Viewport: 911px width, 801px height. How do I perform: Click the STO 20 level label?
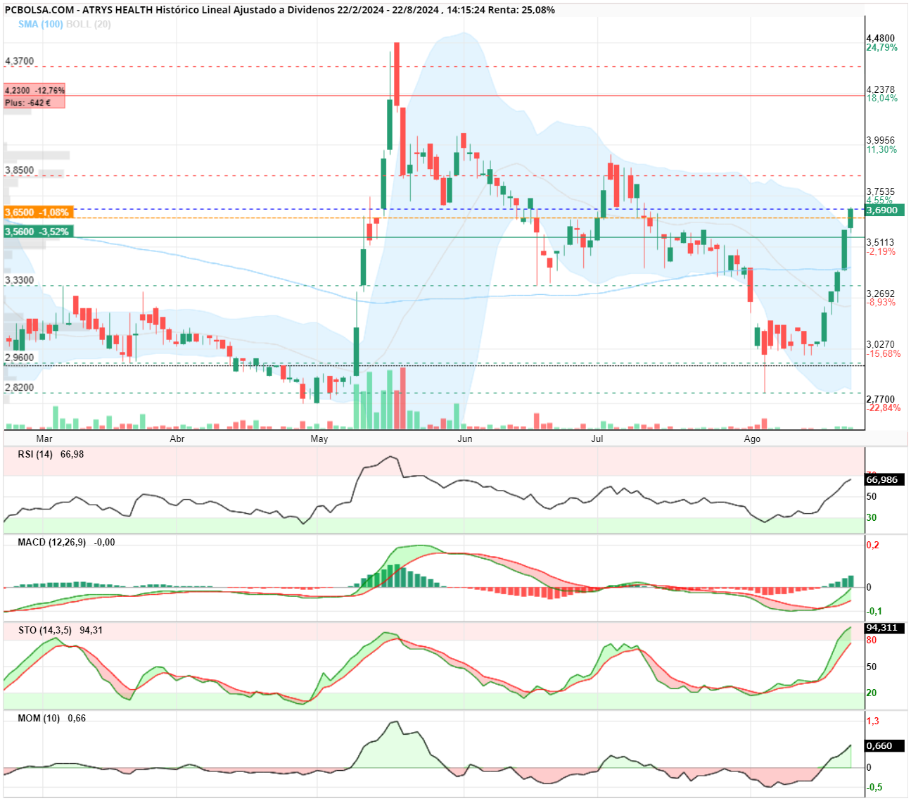(872, 693)
